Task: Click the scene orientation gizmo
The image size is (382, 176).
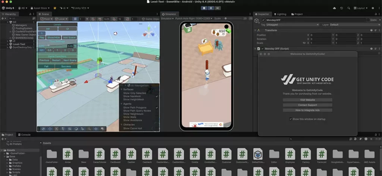Action: tap(148, 33)
